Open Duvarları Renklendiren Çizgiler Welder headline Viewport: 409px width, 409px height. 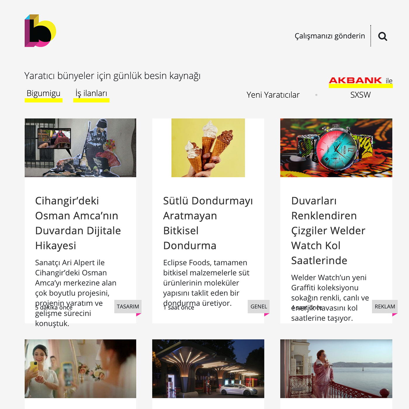(328, 231)
